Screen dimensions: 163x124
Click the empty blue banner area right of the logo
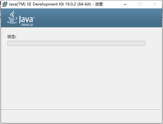click(97, 18)
